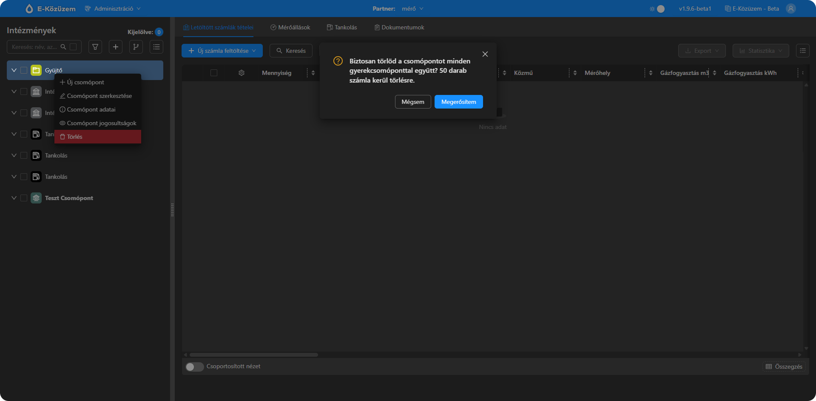Click the user profile avatar icon
The image size is (816, 401).
(791, 9)
